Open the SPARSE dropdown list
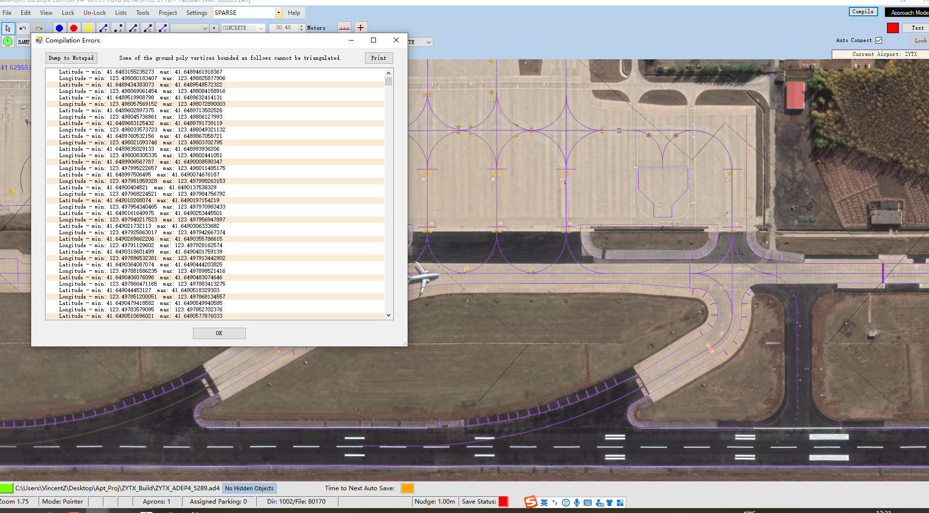Screen dimensions: 929x513 tap(279, 13)
